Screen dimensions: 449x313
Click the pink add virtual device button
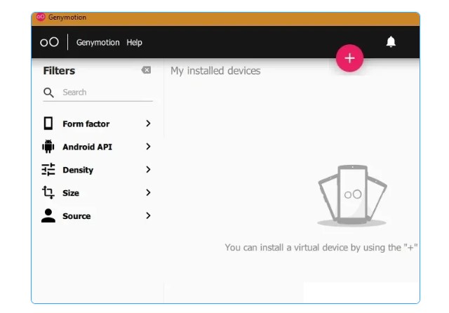[349, 58]
